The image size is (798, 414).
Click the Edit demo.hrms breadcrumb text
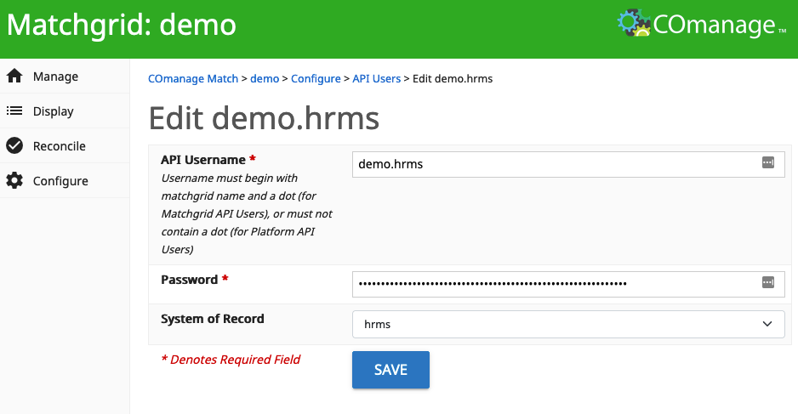point(453,79)
